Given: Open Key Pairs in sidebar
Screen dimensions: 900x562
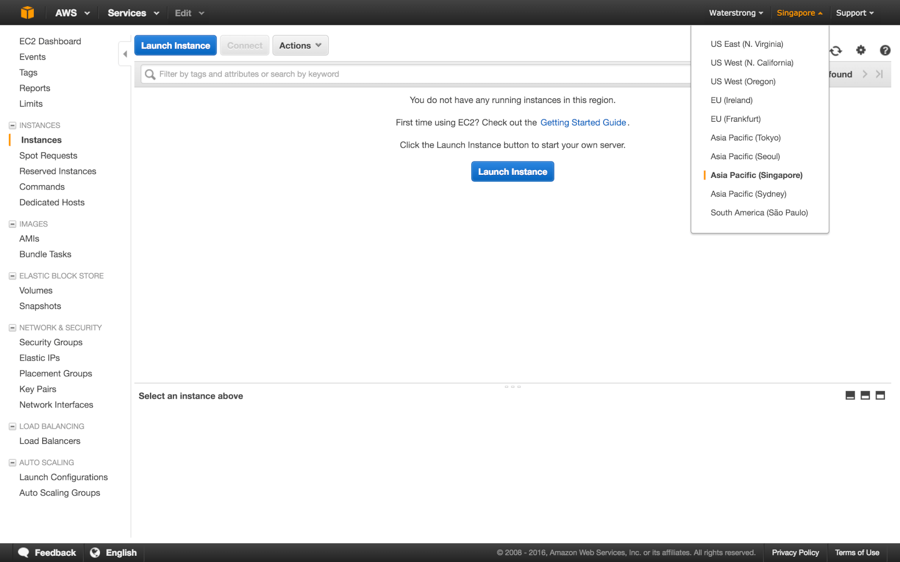Looking at the screenshot, I should pyautogui.click(x=37, y=389).
